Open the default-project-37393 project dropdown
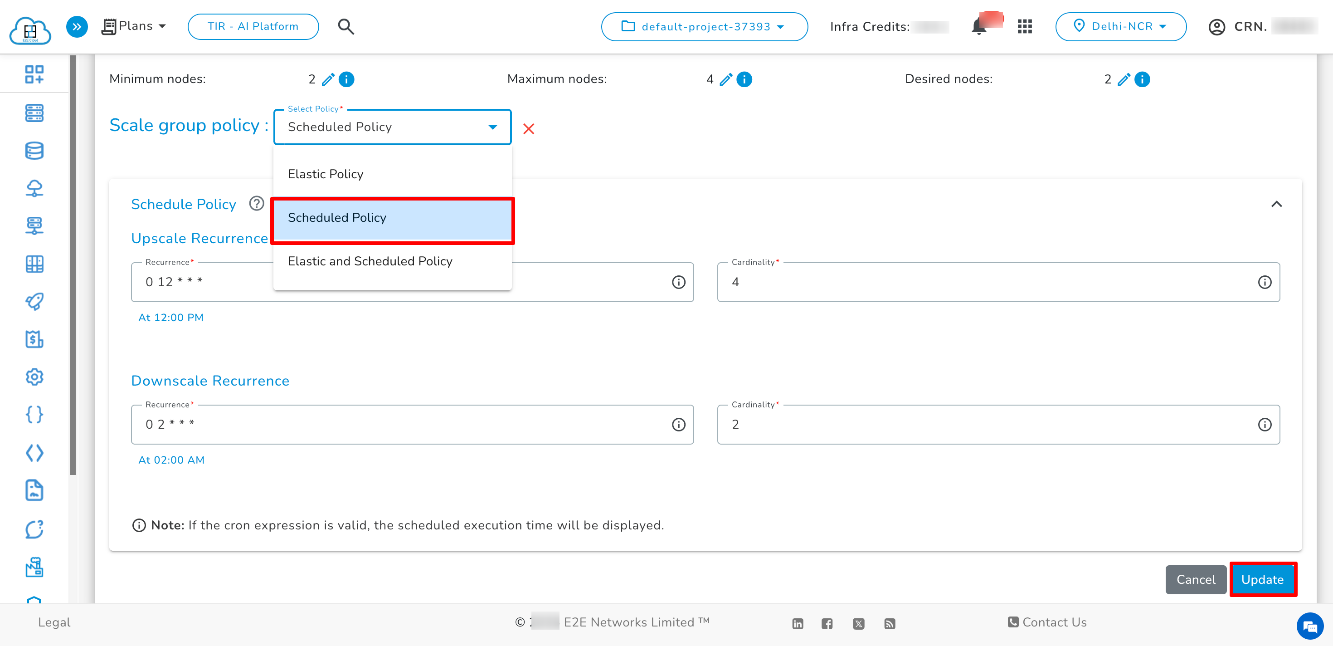This screenshot has height=646, width=1333. (x=704, y=26)
